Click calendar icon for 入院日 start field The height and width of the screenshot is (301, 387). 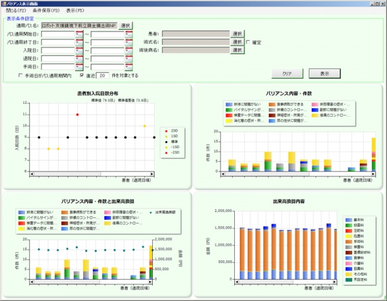tap(79, 50)
